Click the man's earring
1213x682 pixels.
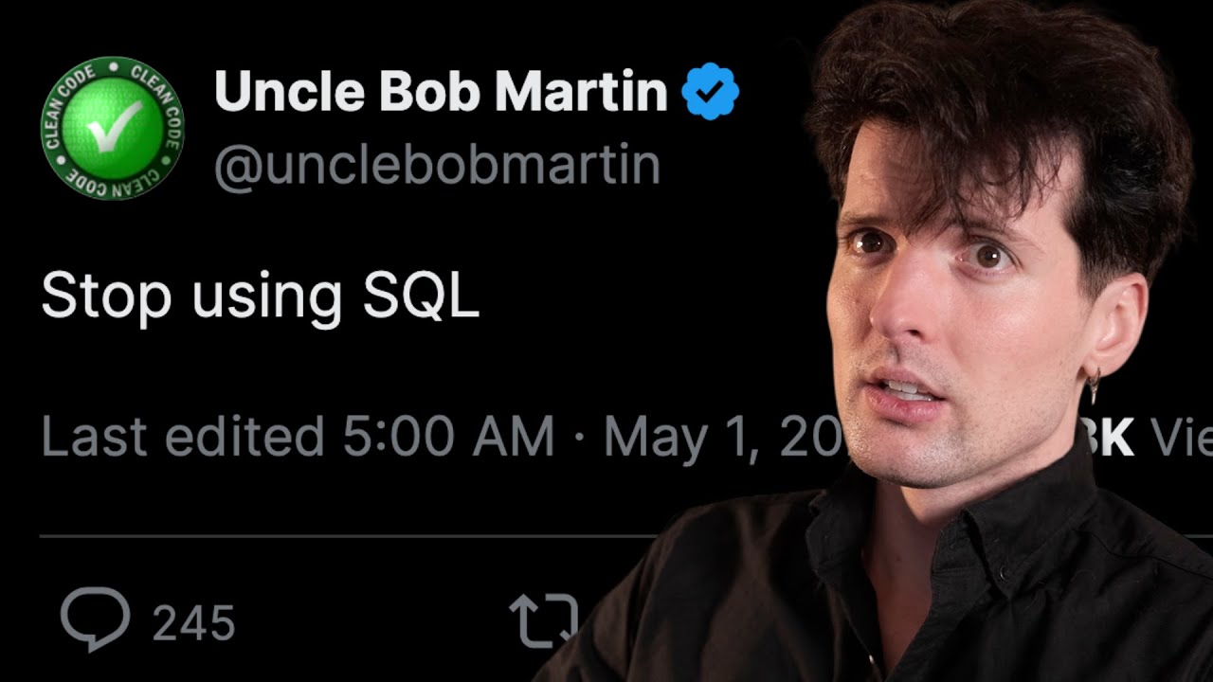1093,386
